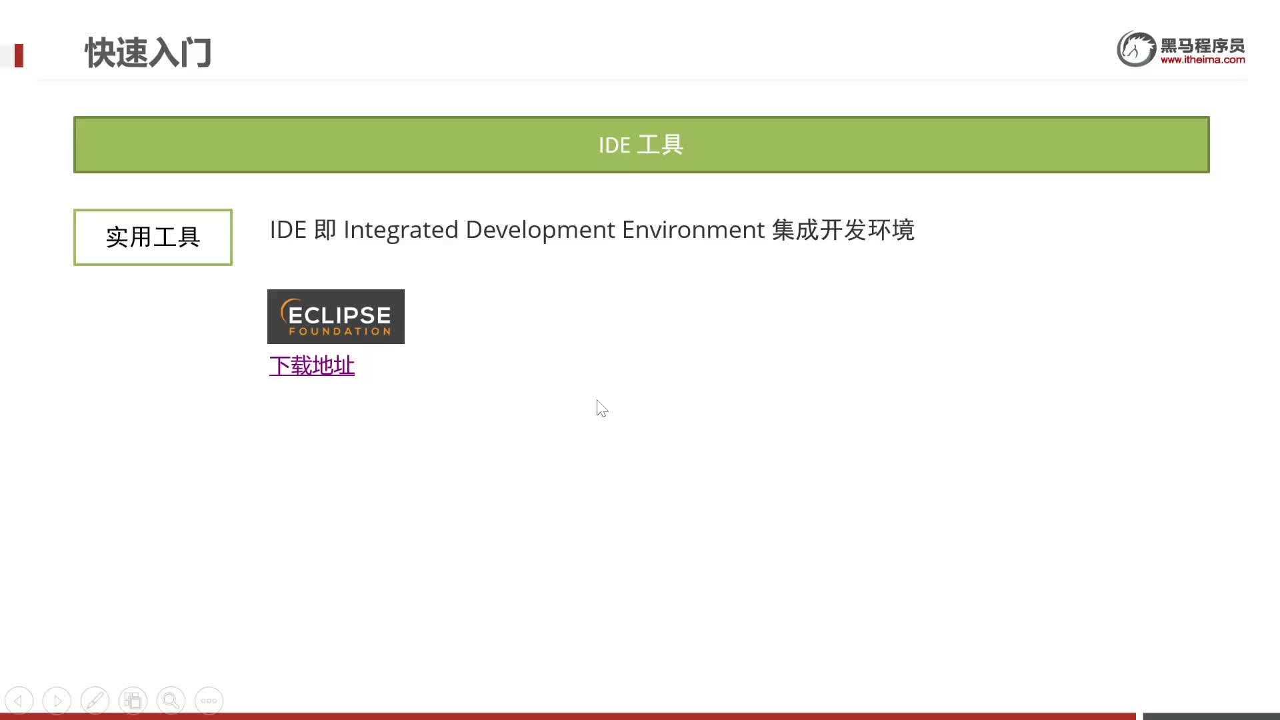Select the pen/edit tool icon
This screenshot has height=720, width=1280.
point(95,701)
